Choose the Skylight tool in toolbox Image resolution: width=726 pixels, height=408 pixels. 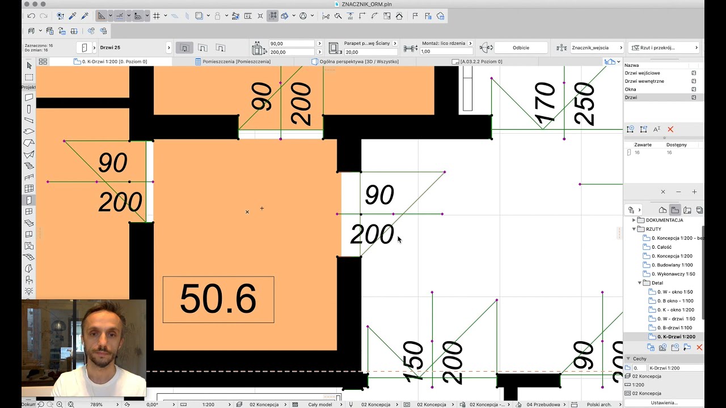click(29, 223)
